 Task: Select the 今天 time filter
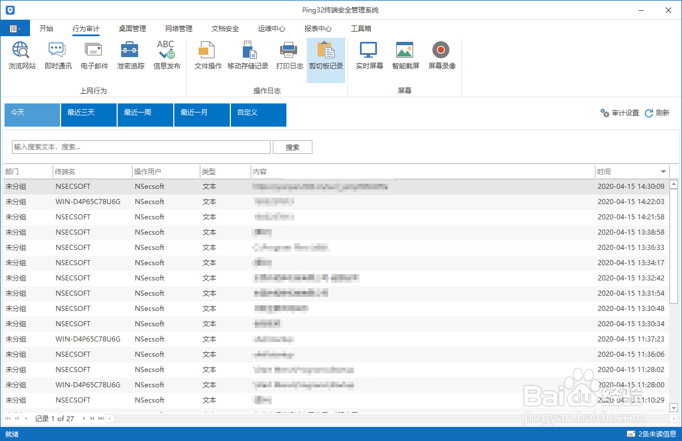(32, 115)
